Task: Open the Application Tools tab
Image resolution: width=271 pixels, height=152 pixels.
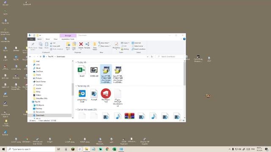Action: coord(68,39)
